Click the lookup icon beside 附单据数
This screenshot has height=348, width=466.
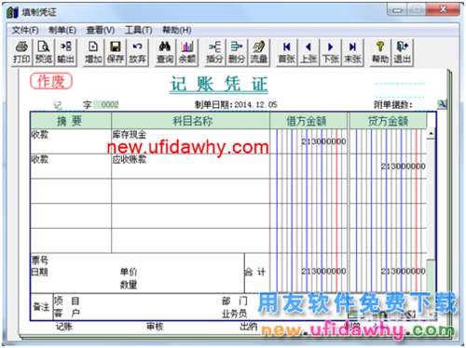click(x=442, y=104)
